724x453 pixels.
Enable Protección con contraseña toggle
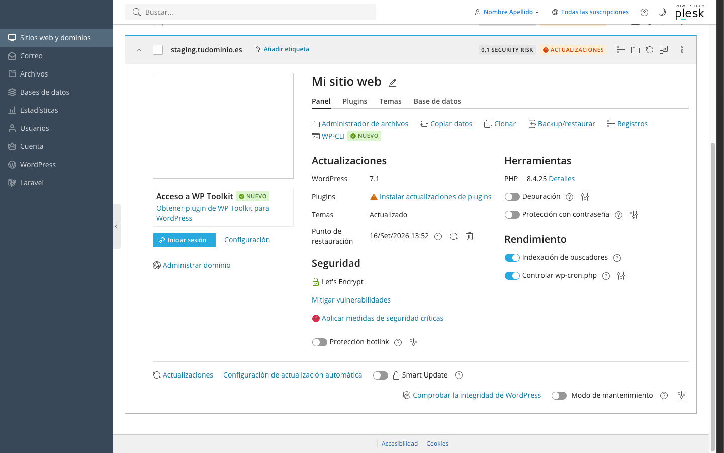point(512,215)
